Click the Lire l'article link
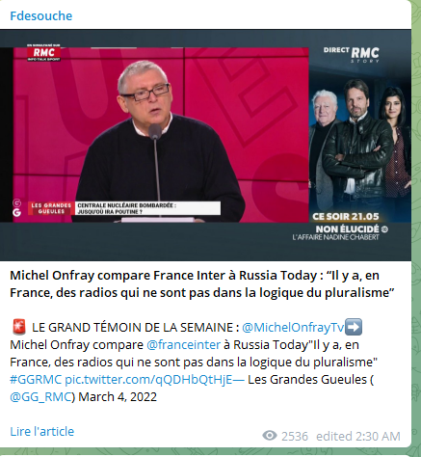 click(42, 431)
